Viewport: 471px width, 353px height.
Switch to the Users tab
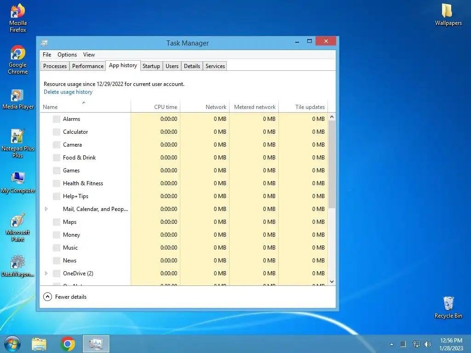click(x=172, y=66)
